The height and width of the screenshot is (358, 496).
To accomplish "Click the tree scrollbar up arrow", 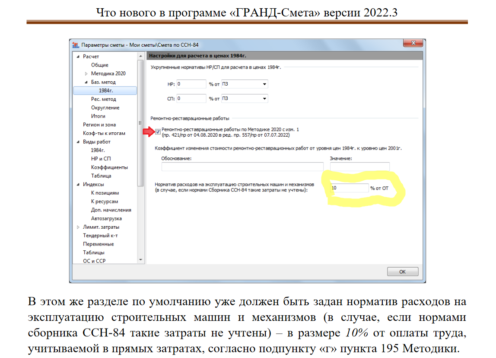I will [x=141, y=56].
